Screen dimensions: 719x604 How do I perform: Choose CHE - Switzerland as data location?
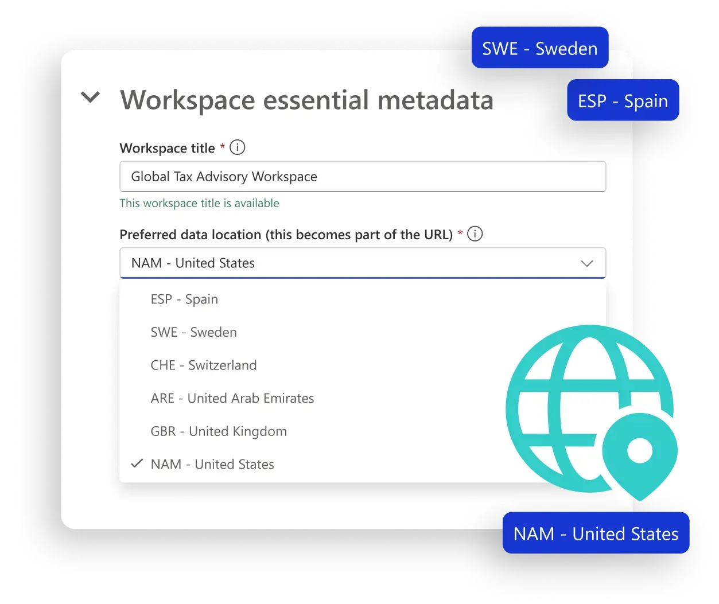click(204, 365)
